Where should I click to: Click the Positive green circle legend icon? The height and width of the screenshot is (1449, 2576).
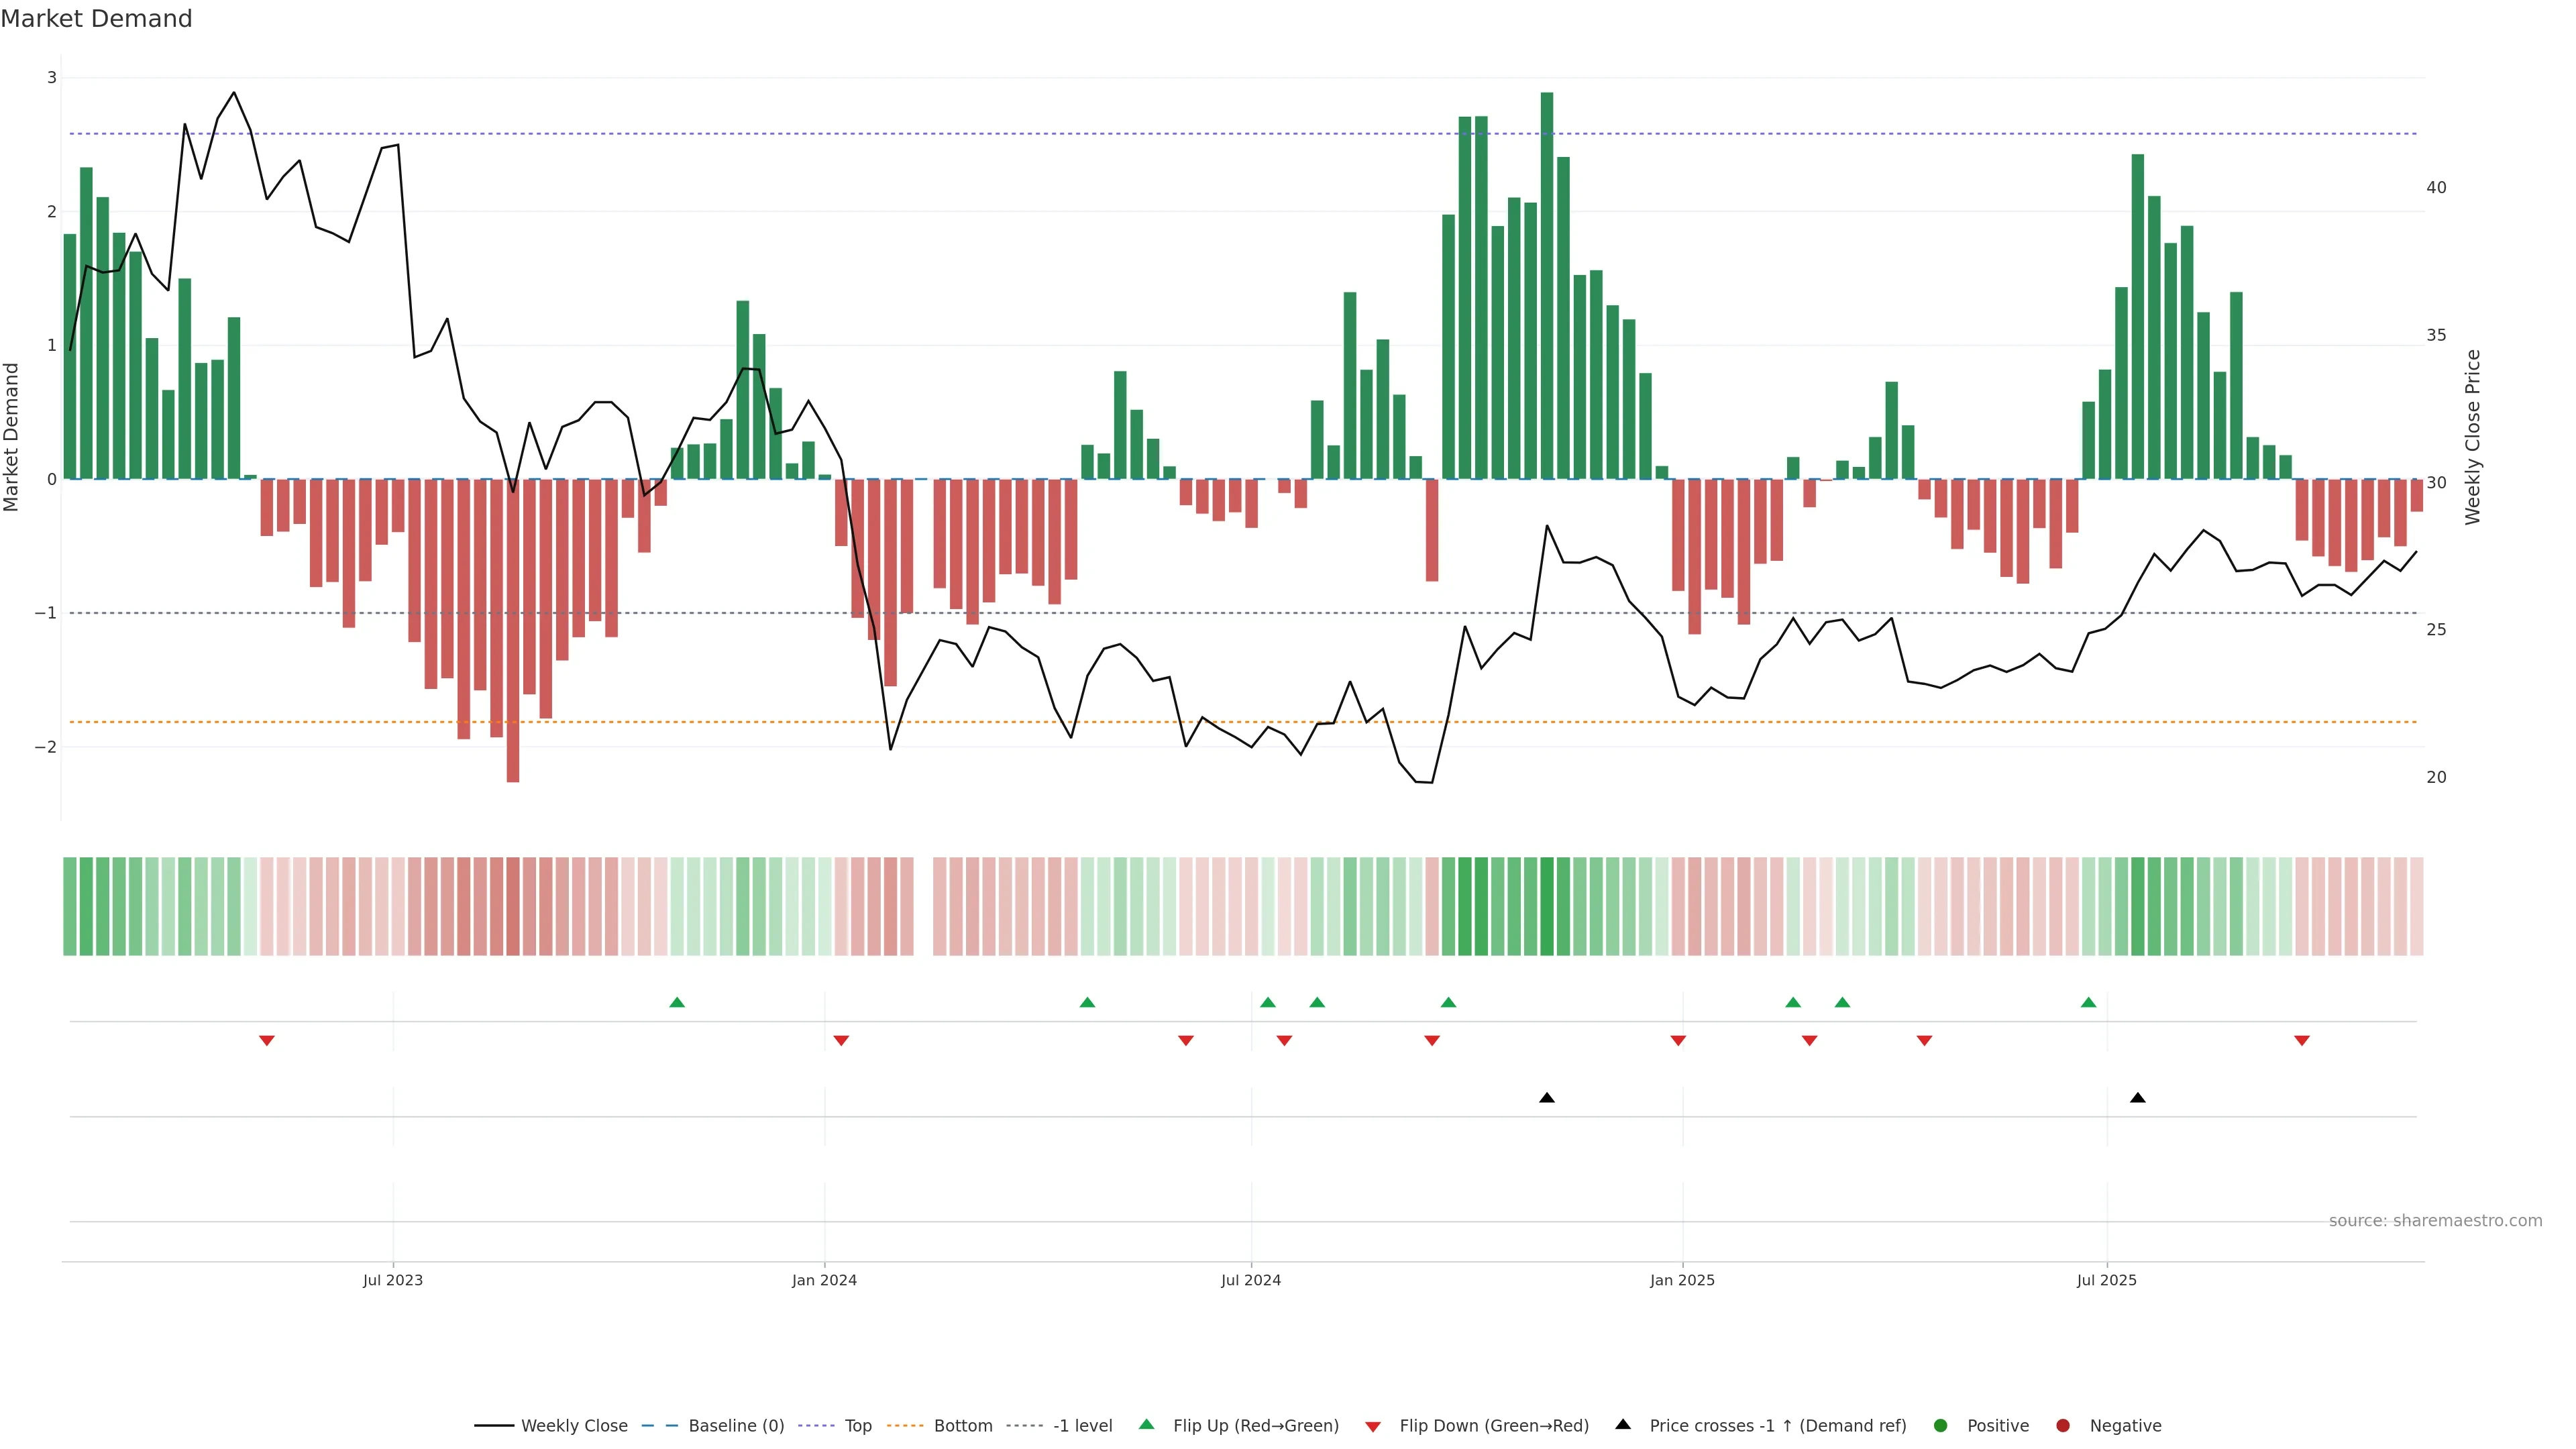(x=1940, y=1426)
